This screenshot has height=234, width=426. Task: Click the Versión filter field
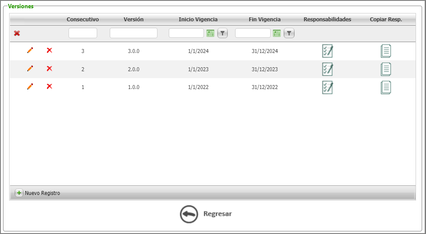tap(134, 33)
